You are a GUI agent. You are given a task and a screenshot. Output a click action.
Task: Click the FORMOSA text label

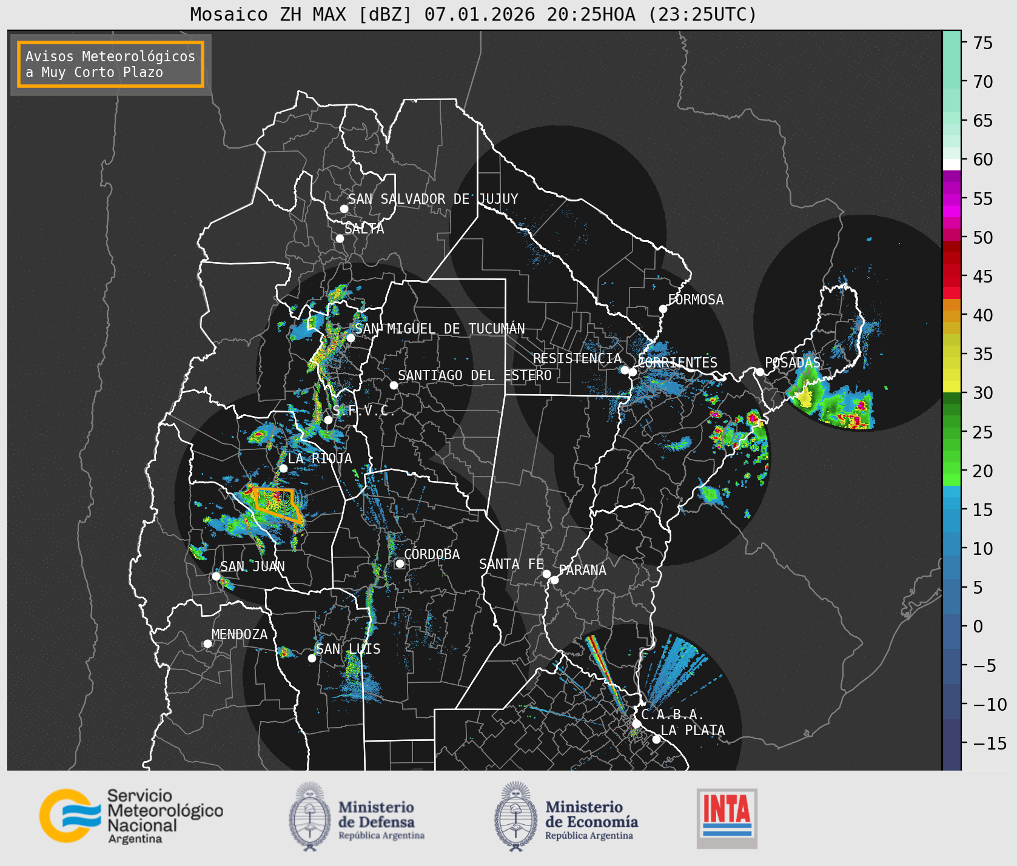696,300
